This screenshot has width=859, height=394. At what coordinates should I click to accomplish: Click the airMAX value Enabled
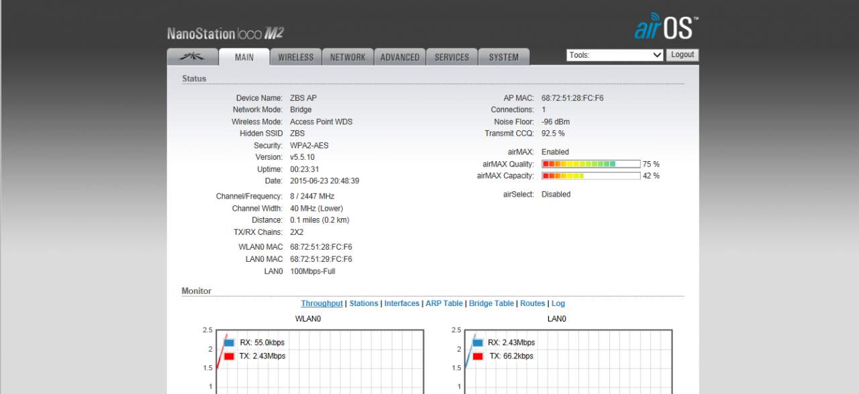pos(555,152)
